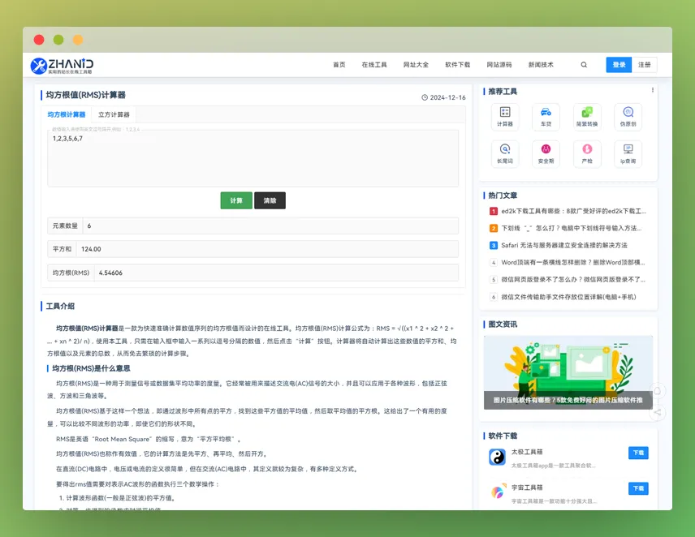This screenshot has height=537, width=695.
Task: Open 新闻技术 navigation item
Action: click(541, 65)
